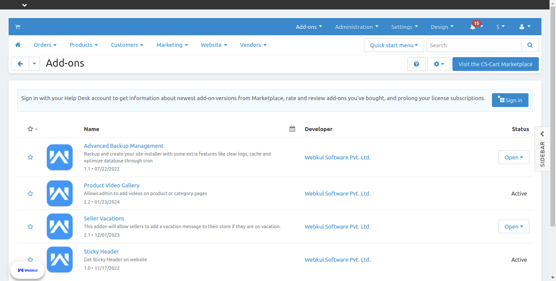Favorite Sticky Header with star
The height and width of the screenshot is (281, 556).
[30, 260]
